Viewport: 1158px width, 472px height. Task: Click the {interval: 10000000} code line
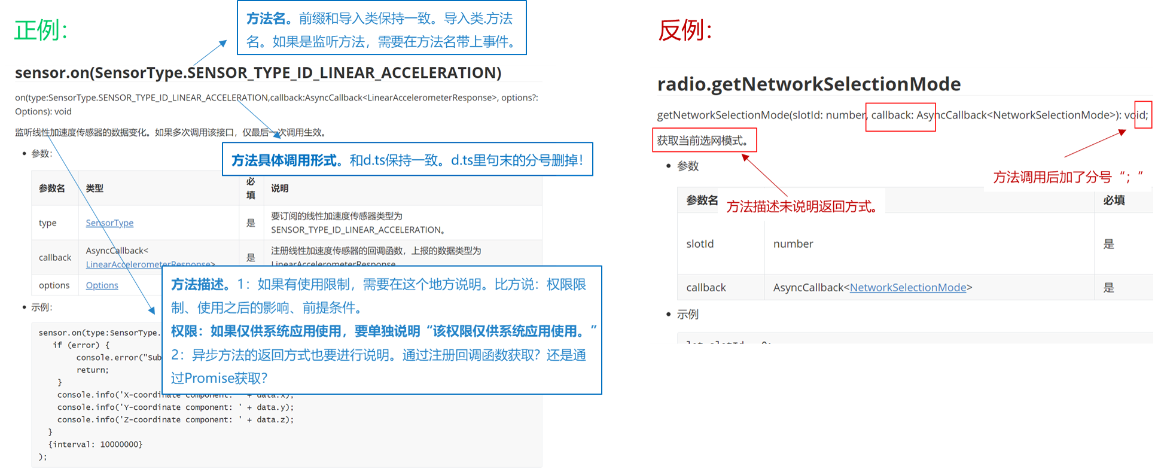tap(95, 444)
